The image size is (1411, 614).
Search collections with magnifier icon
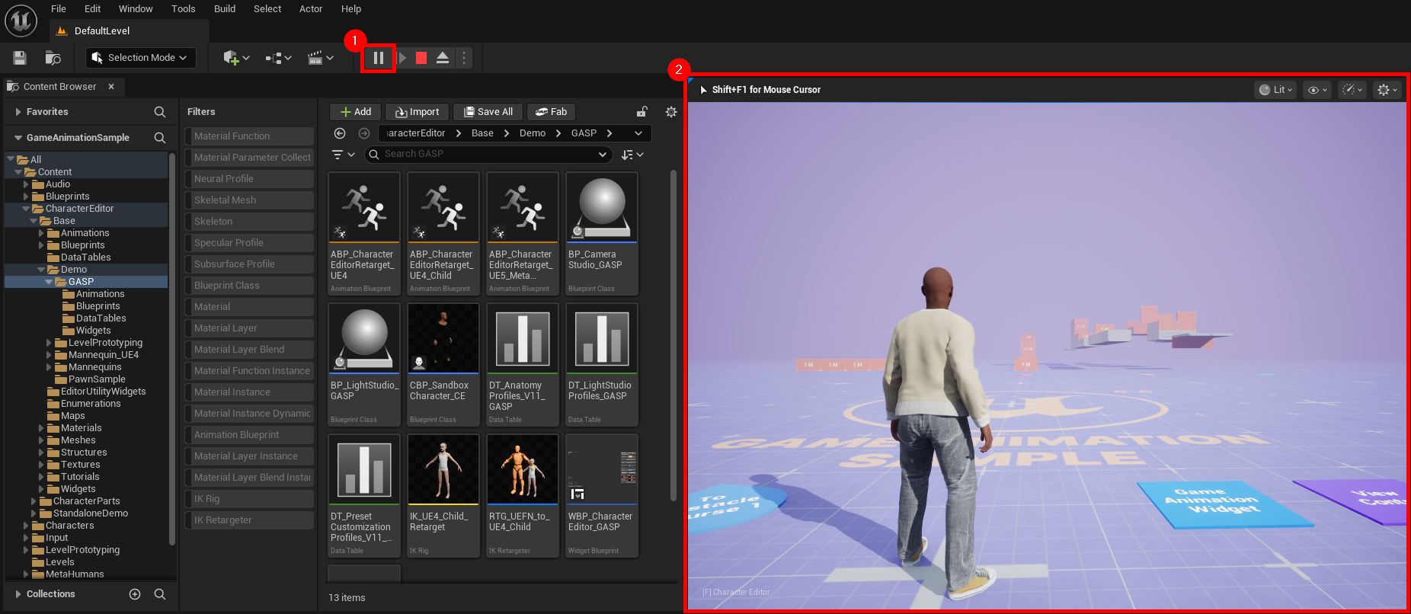click(x=160, y=594)
